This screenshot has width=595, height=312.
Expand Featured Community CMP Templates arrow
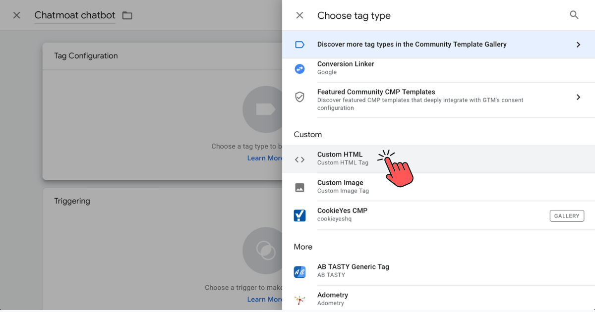[x=578, y=97]
